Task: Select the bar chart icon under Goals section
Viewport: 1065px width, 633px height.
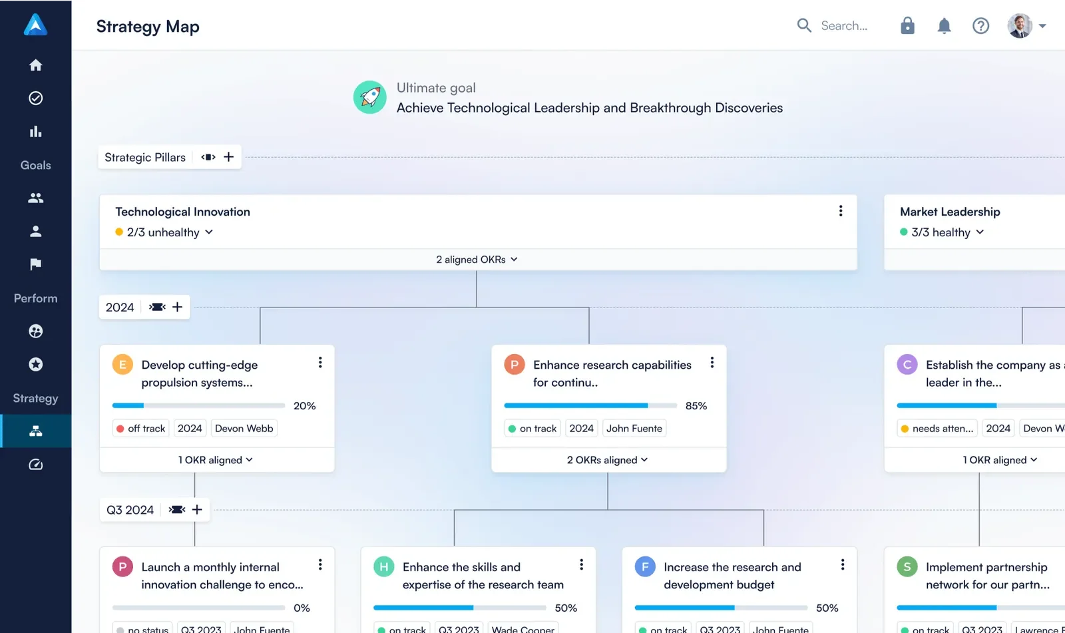Action: [35, 131]
